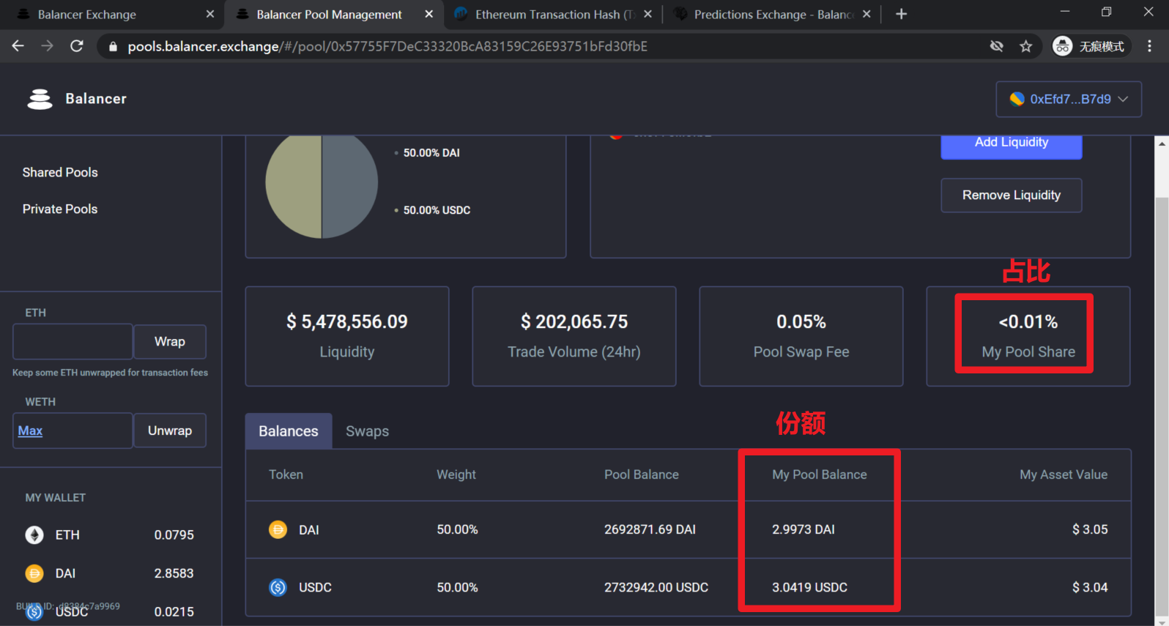Screen dimensions: 1169x626
Task: Click the browser address bar URL
Action: [387, 46]
